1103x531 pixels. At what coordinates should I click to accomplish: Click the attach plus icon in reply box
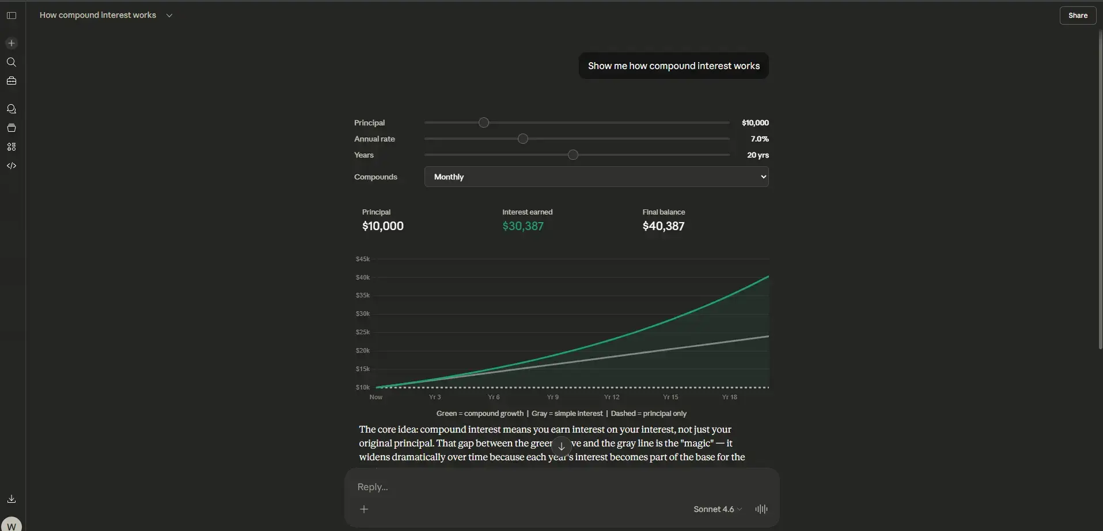coord(364,509)
